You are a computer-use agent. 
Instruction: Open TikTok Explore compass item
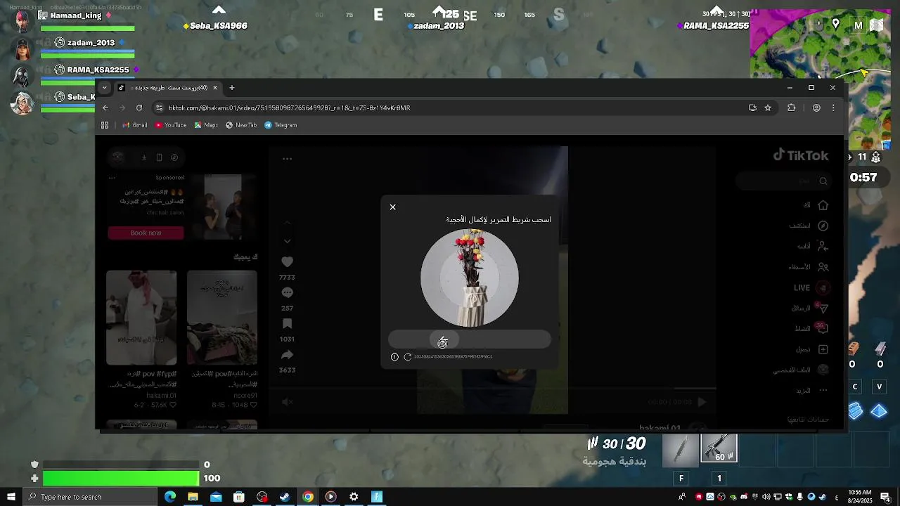[x=809, y=226]
